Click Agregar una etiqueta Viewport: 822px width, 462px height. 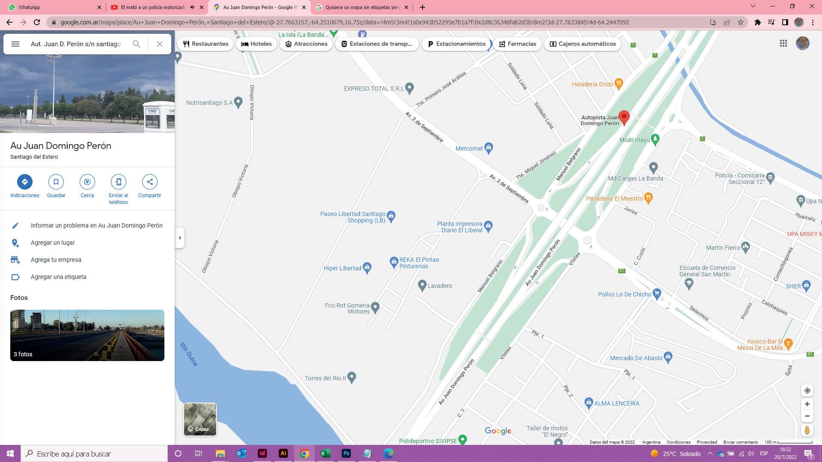pos(87,277)
